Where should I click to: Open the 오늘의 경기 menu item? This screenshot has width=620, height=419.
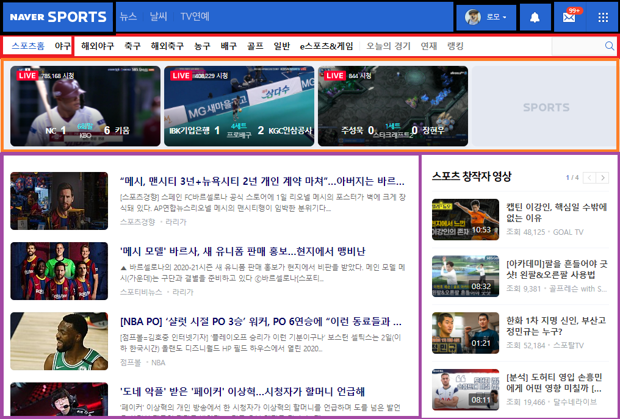[x=388, y=46]
